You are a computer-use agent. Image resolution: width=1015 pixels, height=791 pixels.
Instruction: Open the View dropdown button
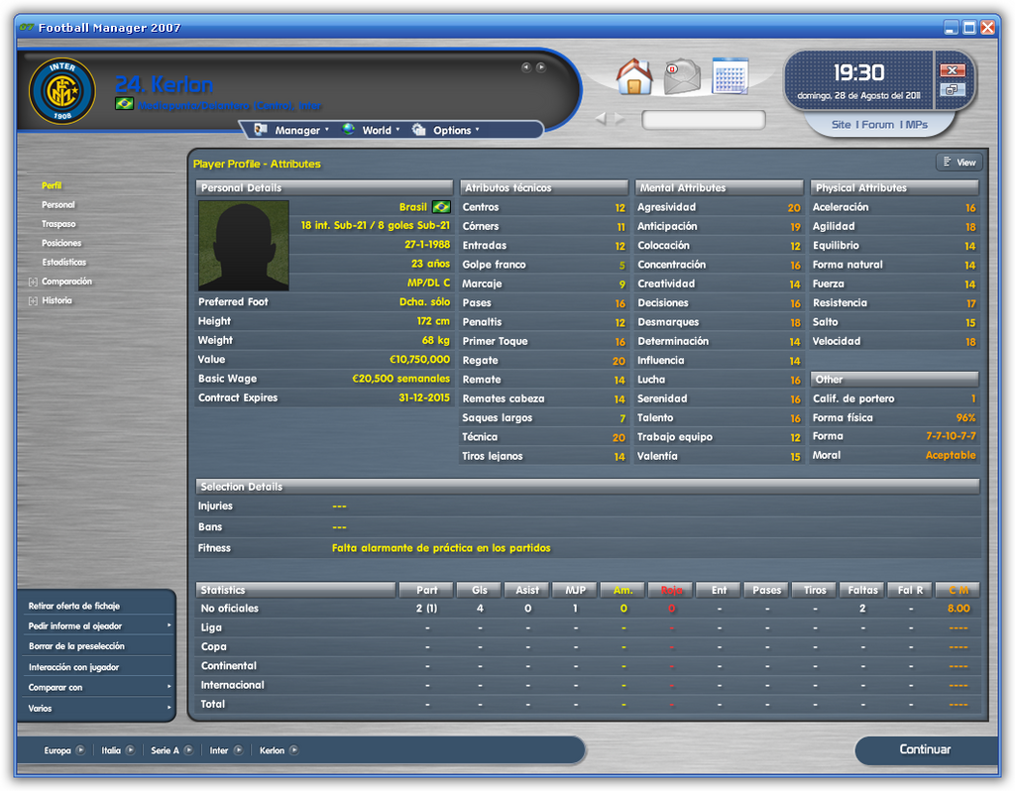[959, 163]
